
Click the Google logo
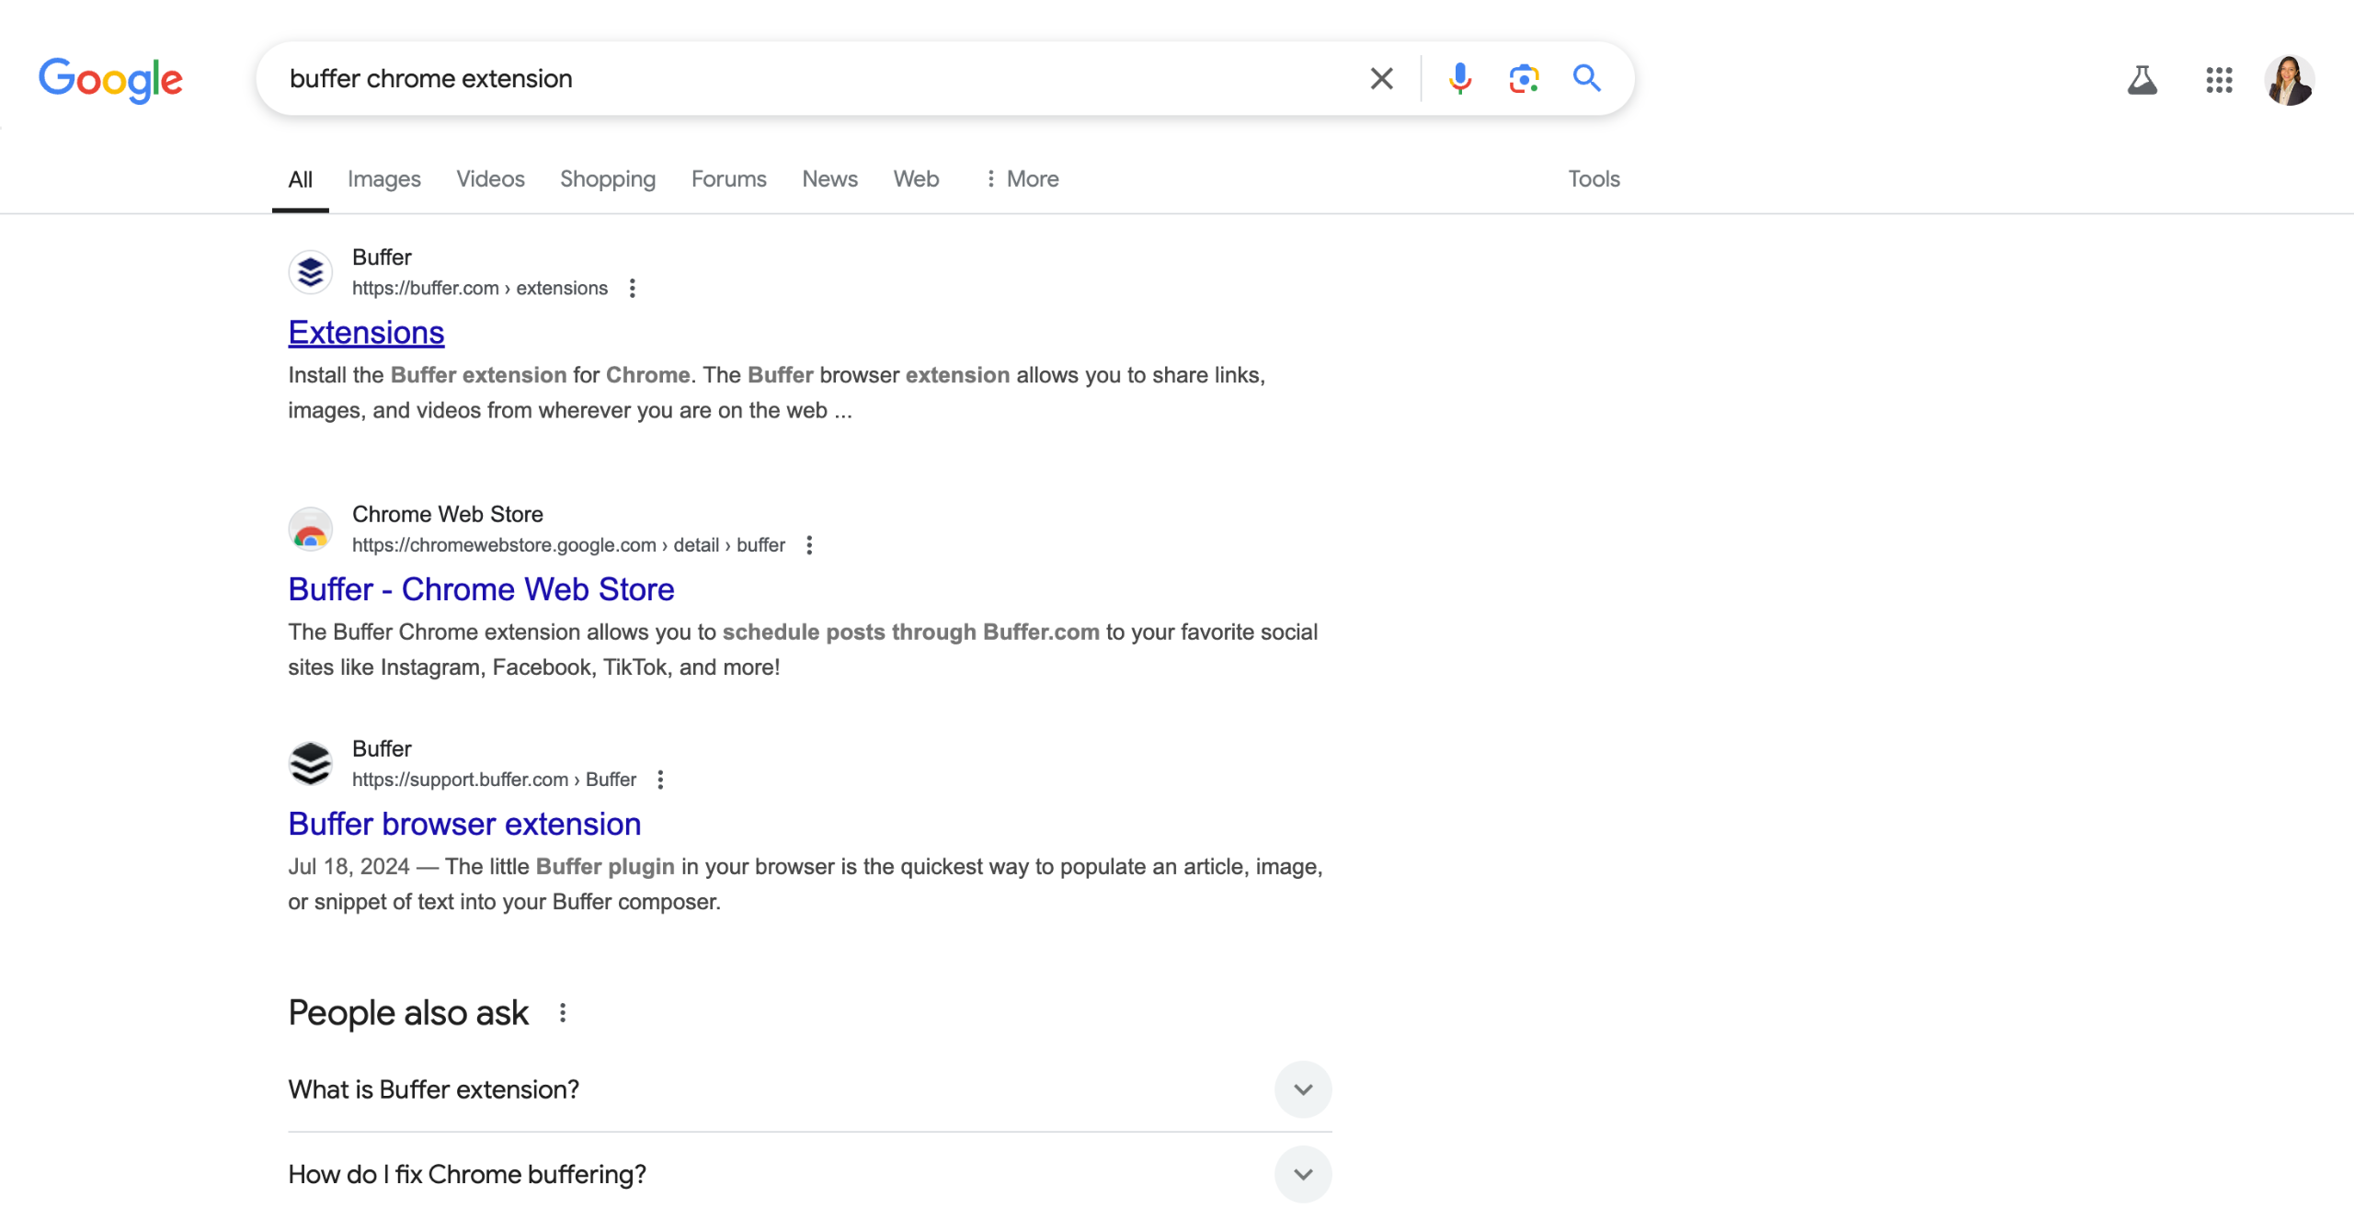[x=110, y=80]
